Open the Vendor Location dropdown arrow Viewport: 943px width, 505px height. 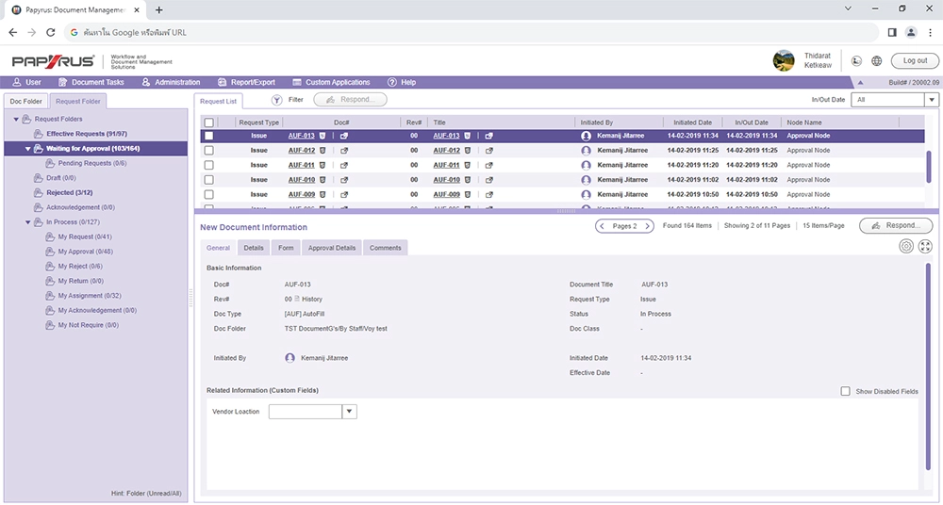349,412
